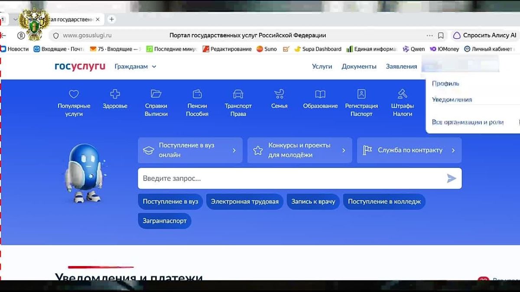Image resolution: width=520 pixels, height=292 pixels.
Task: Select Профиль in the user menu
Action: pyautogui.click(x=445, y=83)
